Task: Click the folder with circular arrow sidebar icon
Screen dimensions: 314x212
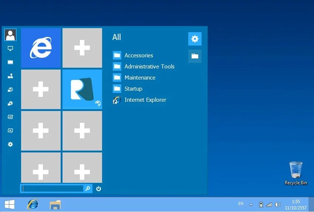Action: tap(10, 90)
